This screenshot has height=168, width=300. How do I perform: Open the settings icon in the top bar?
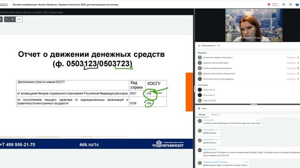click(x=291, y=4)
